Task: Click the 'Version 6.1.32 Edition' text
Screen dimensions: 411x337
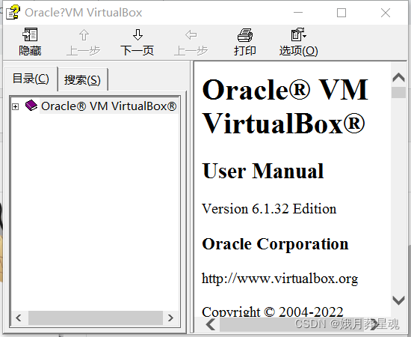Action: [x=269, y=209]
